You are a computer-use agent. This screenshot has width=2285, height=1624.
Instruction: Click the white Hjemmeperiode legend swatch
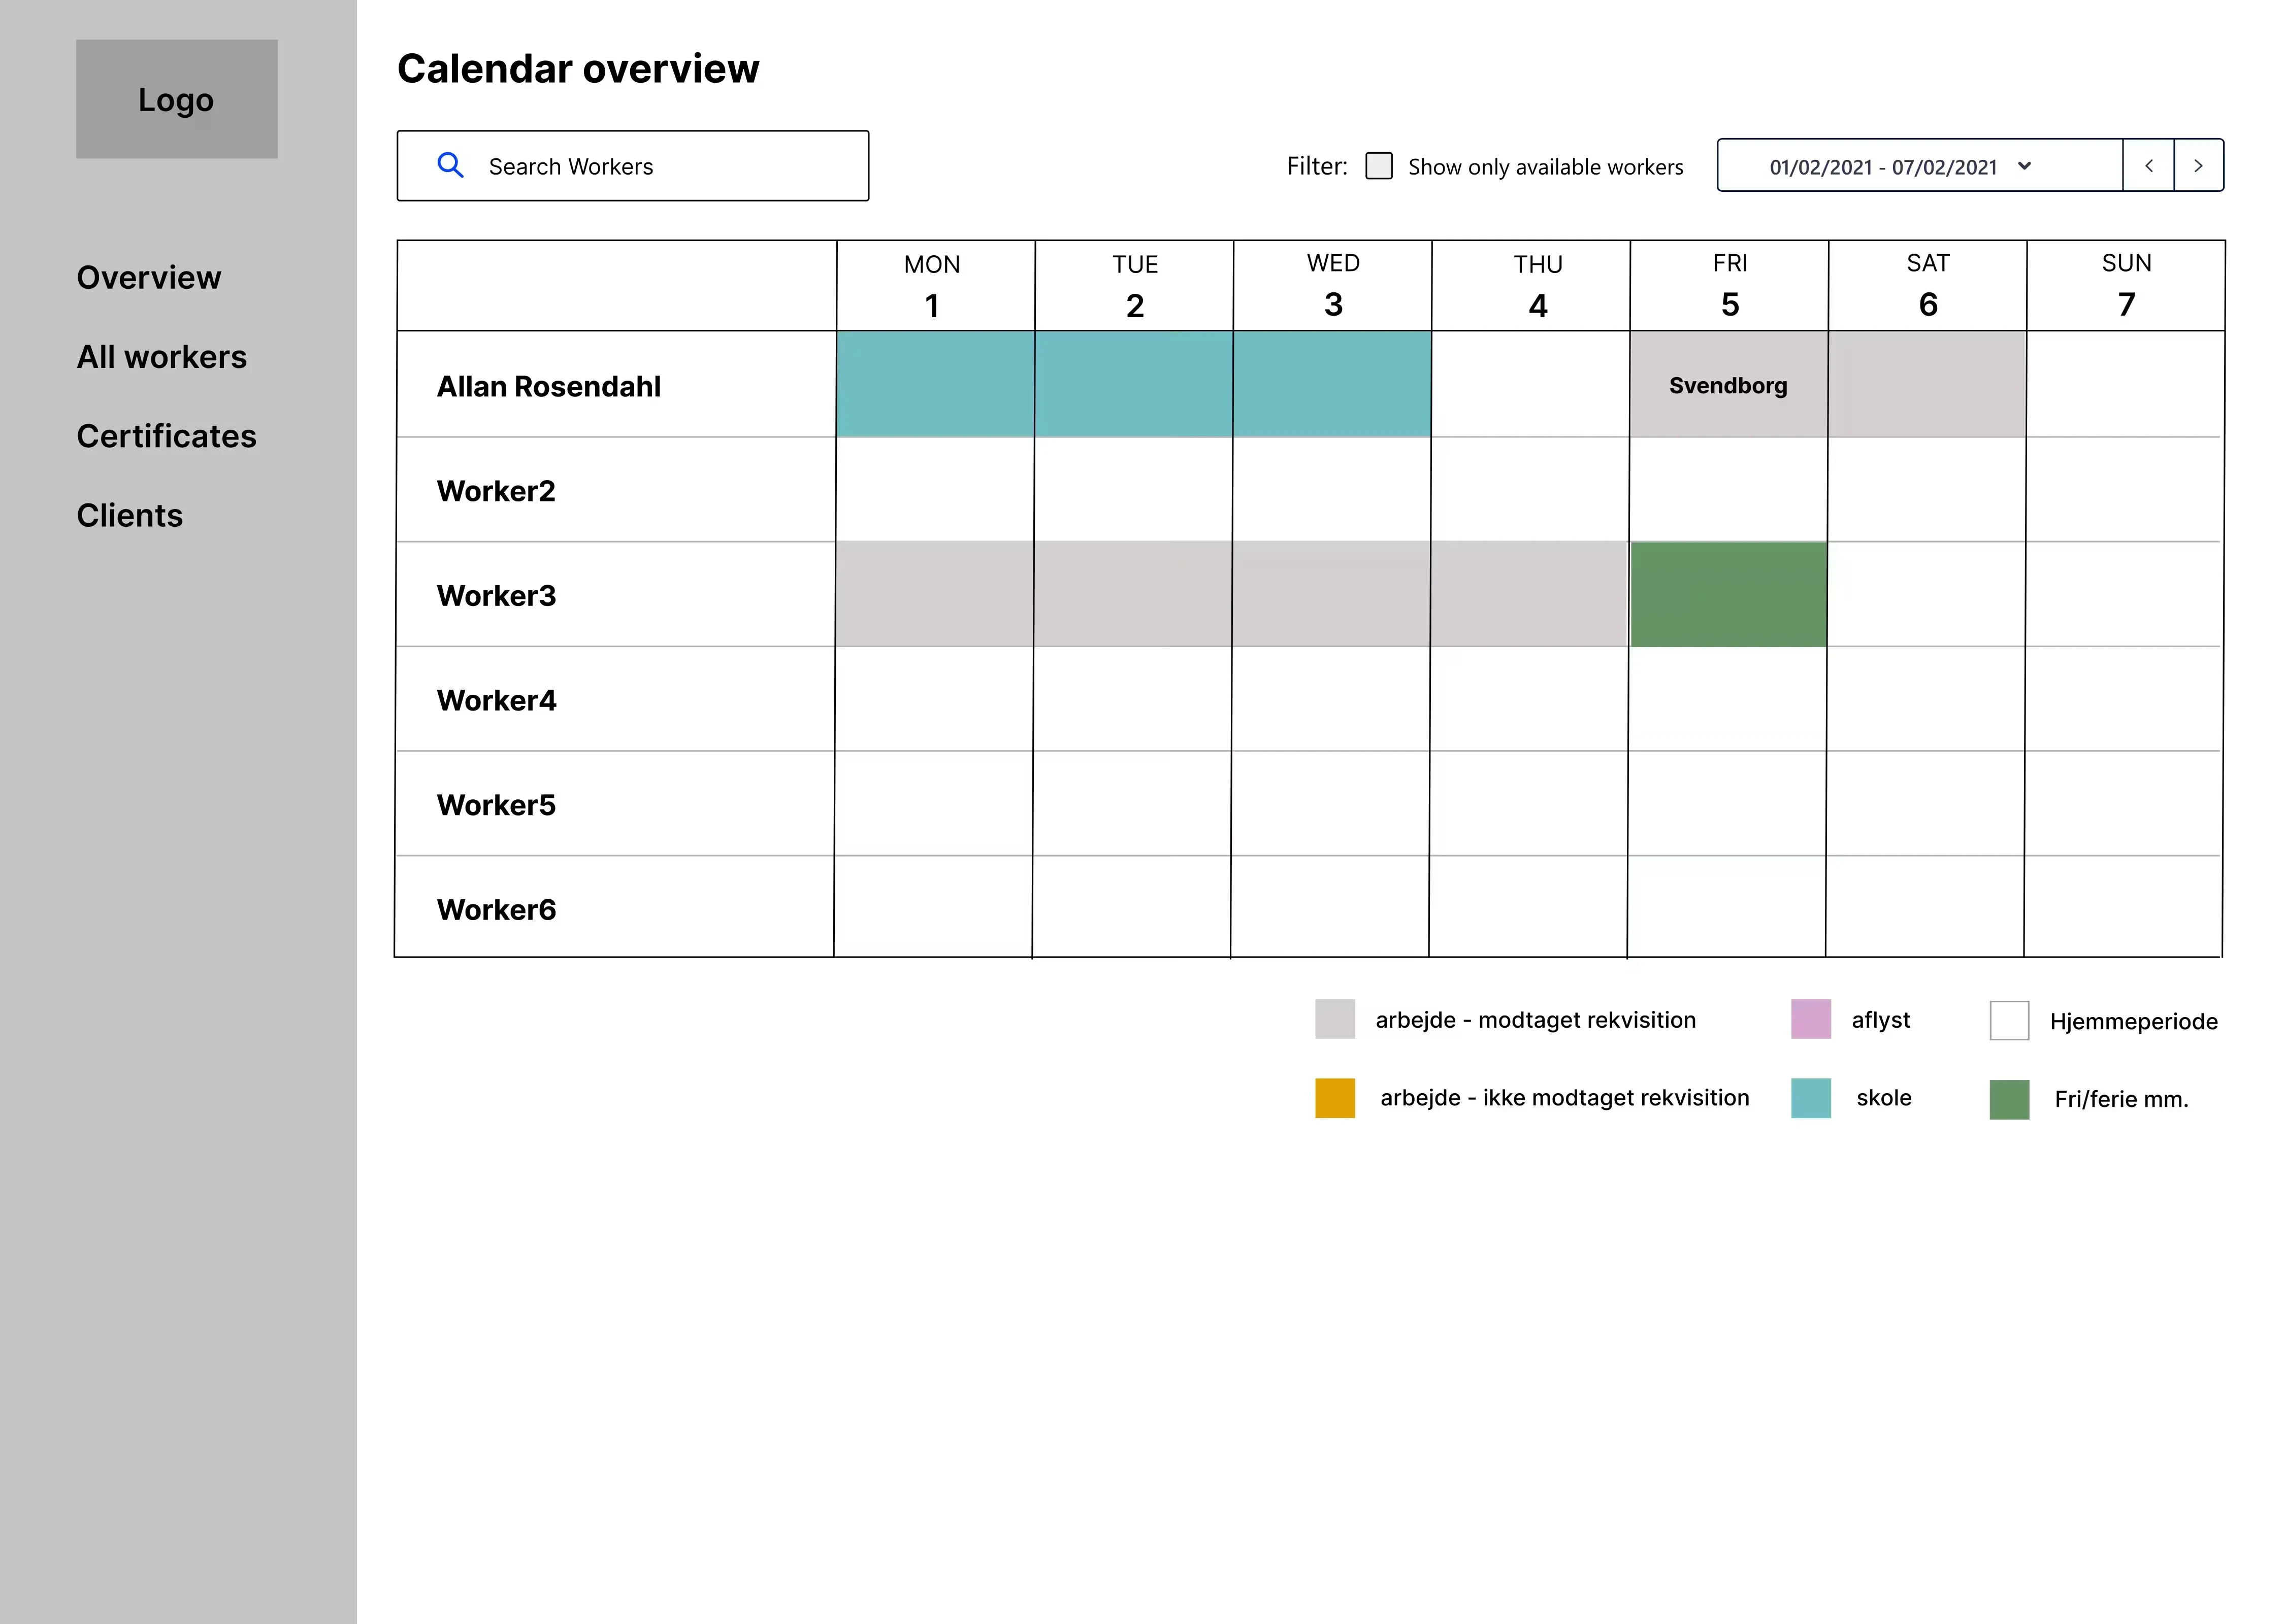(x=2009, y=1020)
